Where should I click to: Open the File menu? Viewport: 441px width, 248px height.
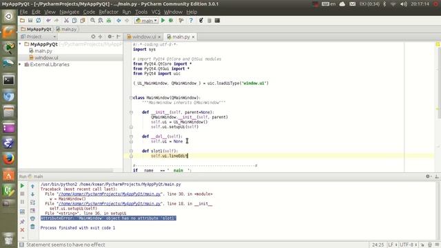pyautogui.click(x=23, y=12)
